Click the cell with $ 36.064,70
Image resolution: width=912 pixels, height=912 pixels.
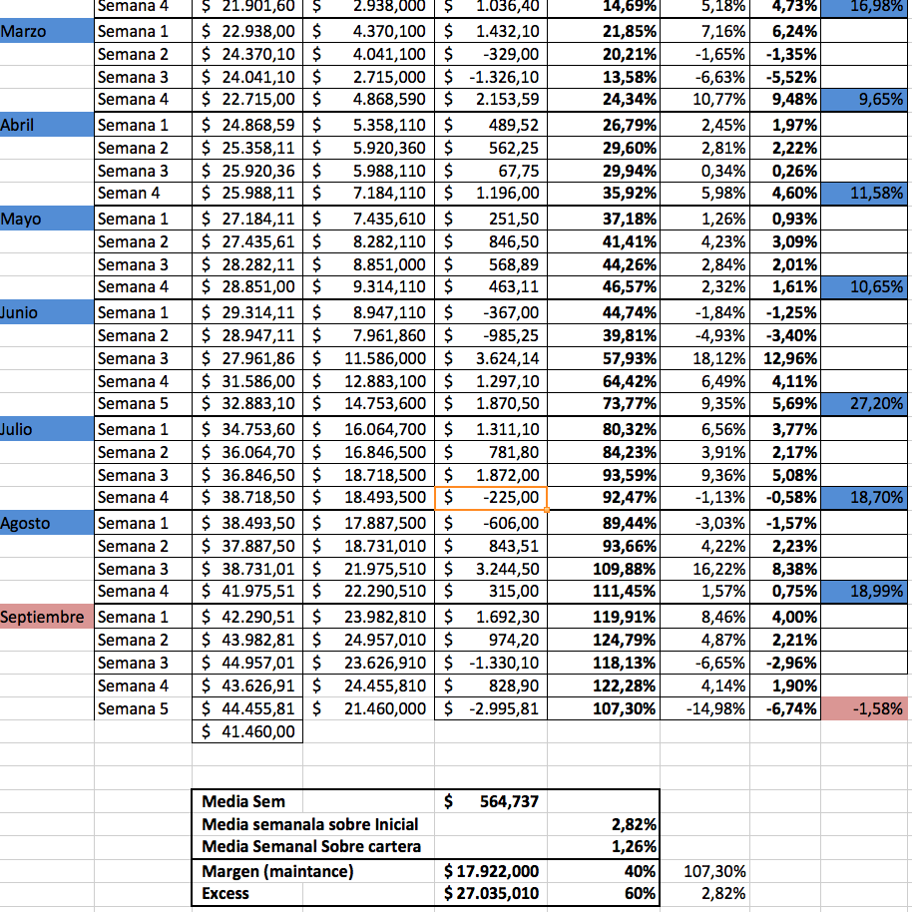click(247, 452)
